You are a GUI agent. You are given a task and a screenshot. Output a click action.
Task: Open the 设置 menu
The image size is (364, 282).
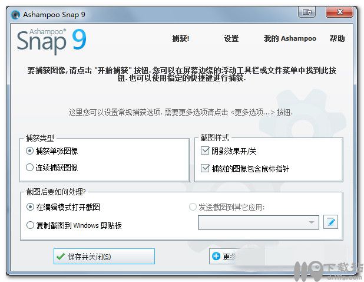(231, 38)
